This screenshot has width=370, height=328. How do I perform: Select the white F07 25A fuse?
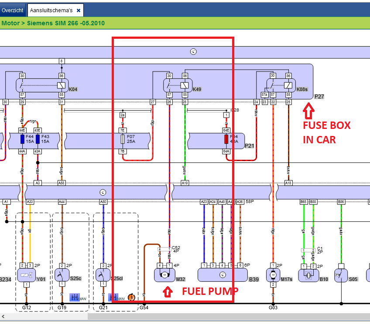click(123, 139)
